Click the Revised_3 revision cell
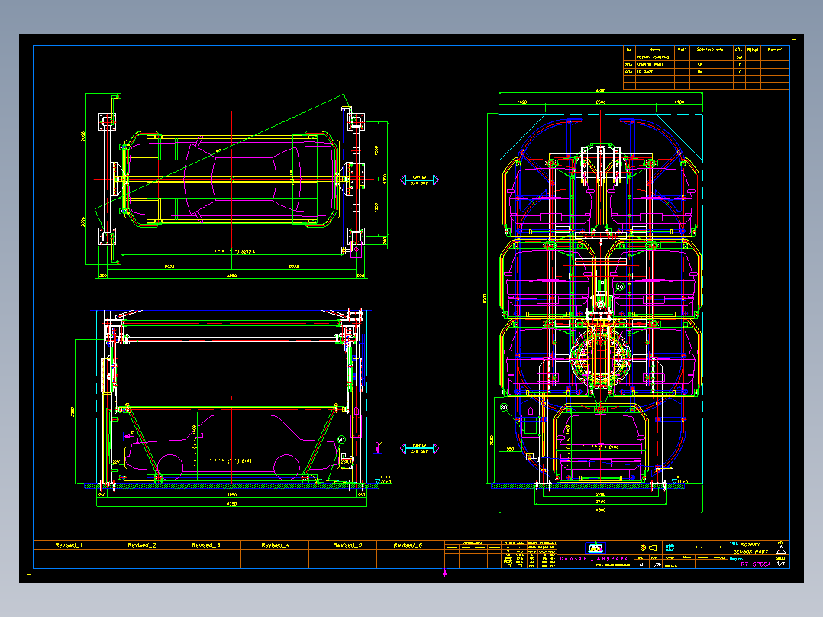Image resolution: width=823 pixels, height=617 pixels. (206, 545)
